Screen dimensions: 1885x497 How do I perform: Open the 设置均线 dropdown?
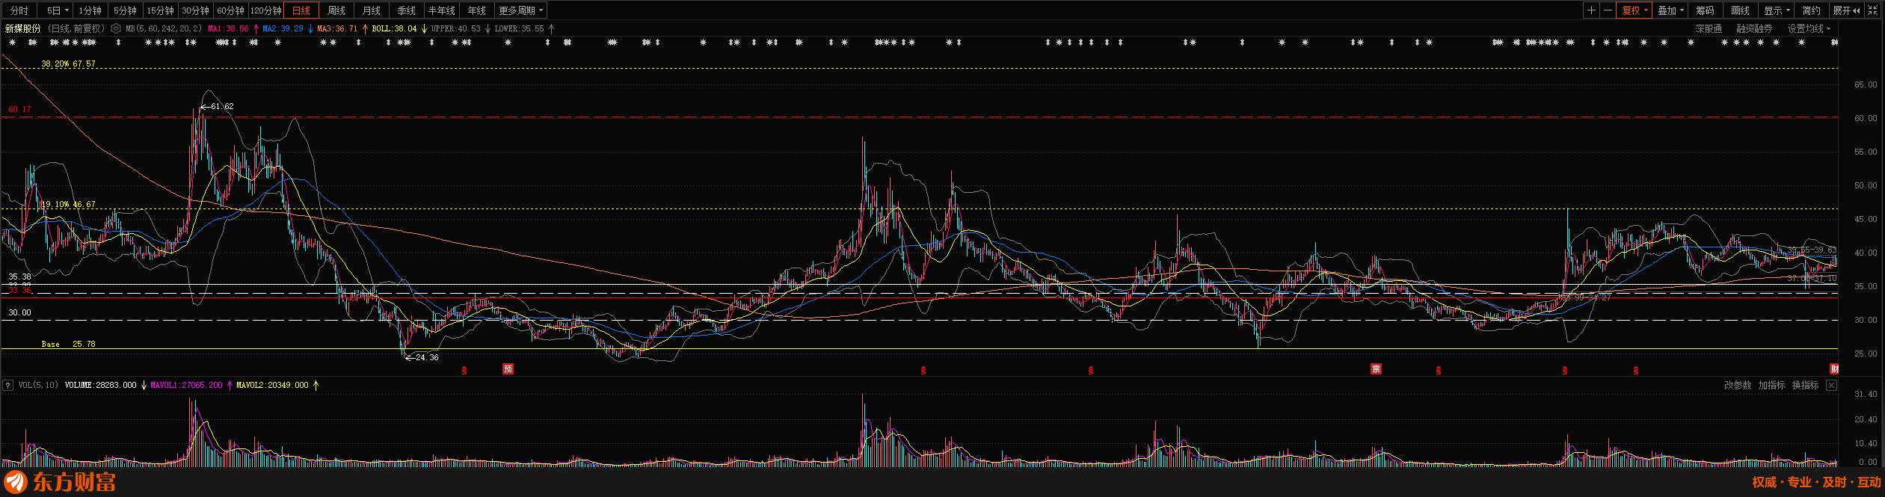[x=1809, y=29]
